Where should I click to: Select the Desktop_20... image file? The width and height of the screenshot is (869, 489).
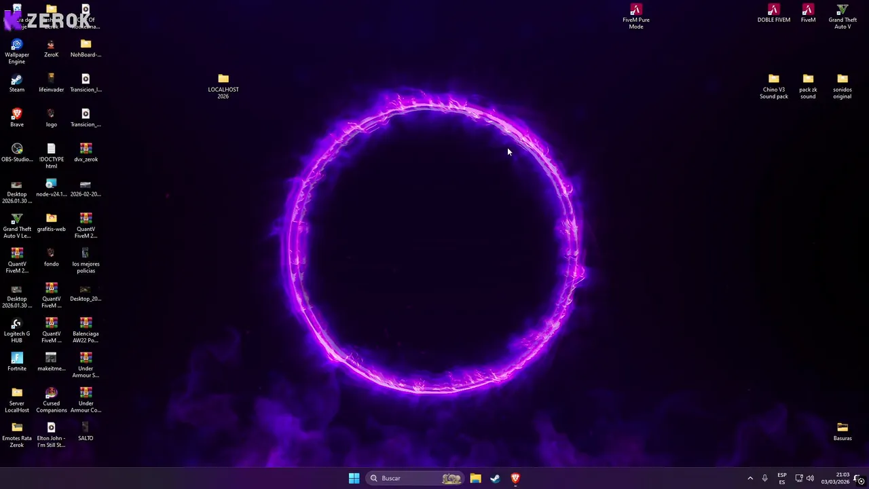point(86,292)
